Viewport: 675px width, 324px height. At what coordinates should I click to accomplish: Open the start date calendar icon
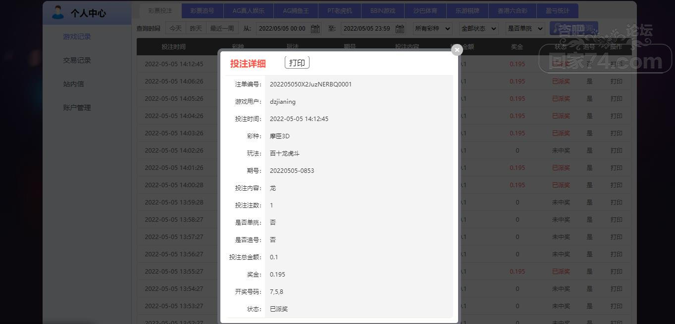315,29
